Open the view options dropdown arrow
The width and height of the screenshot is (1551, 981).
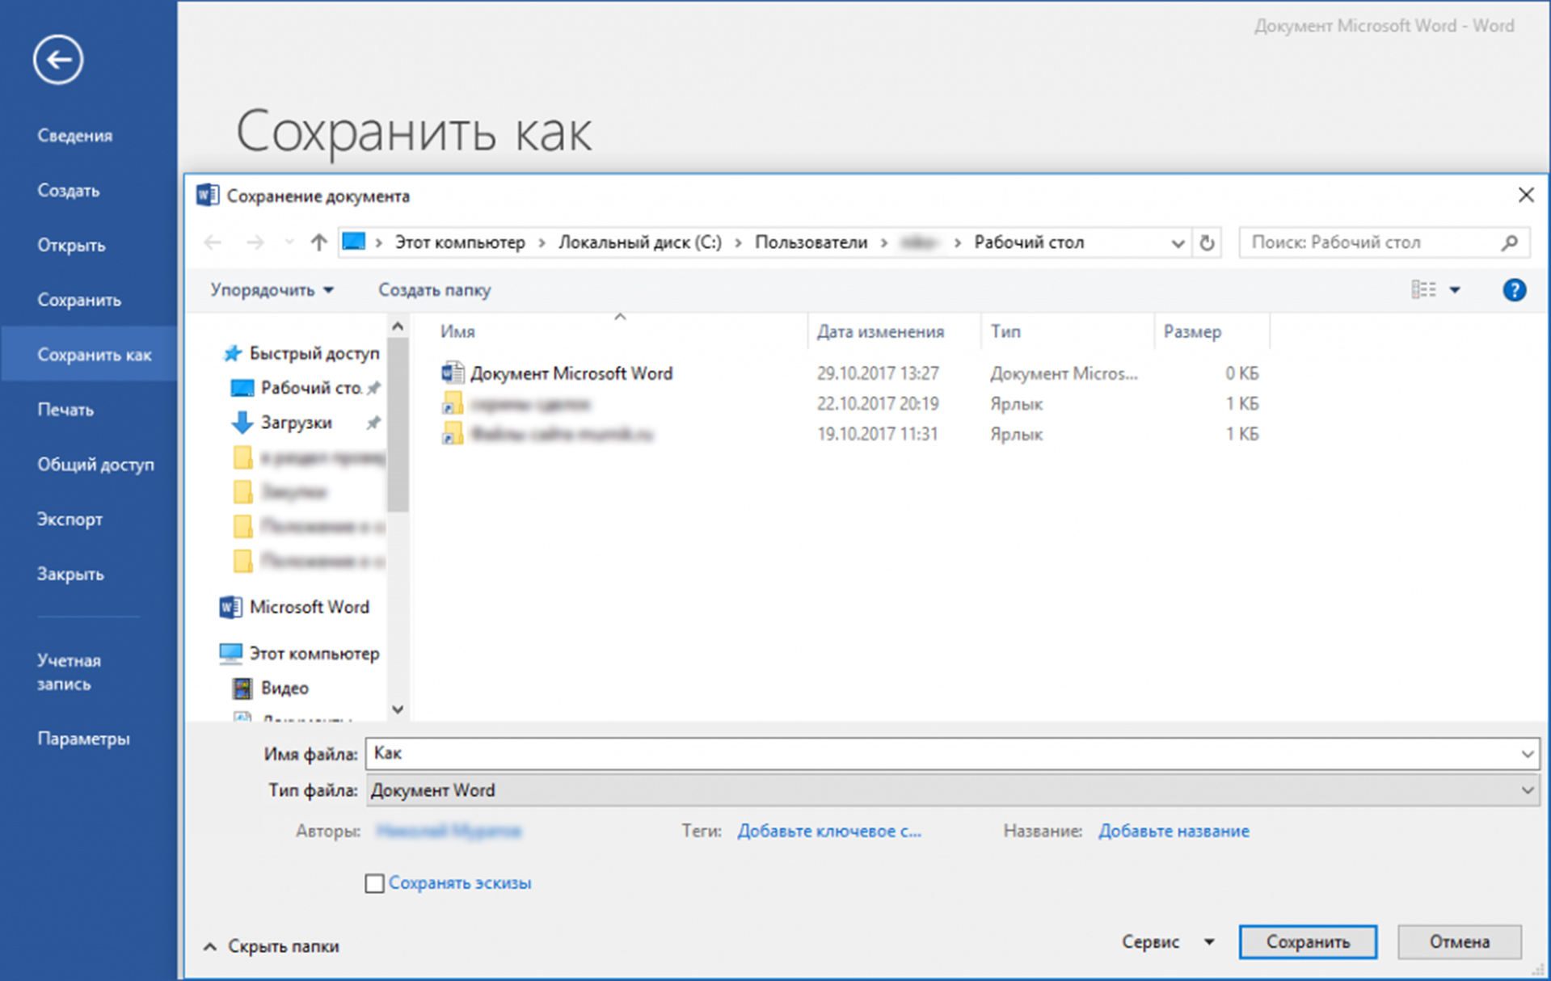pyautogui.click(x=1455, y=290)
